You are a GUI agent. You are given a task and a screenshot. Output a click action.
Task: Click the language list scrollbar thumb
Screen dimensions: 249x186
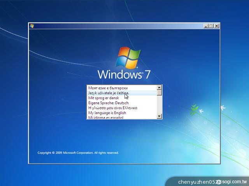159,93
